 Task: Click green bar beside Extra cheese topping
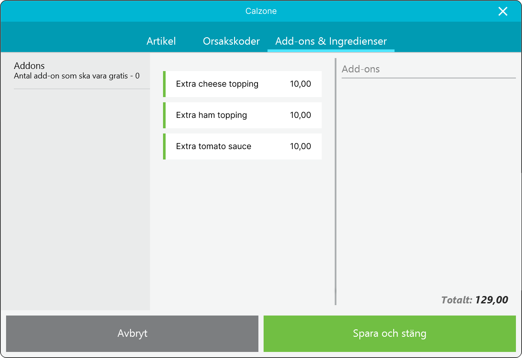pyautogui.click(x=164, y=84)
